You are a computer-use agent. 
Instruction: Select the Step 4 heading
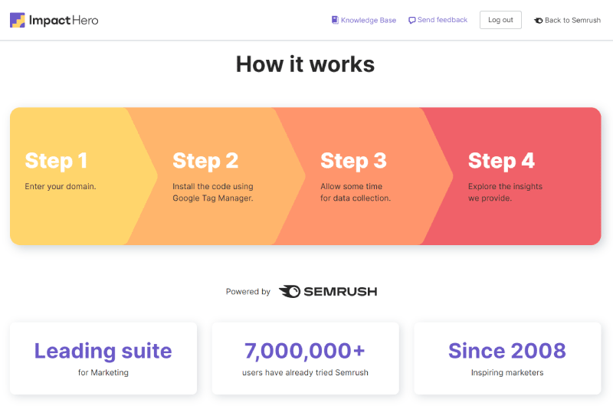(501, 161)
